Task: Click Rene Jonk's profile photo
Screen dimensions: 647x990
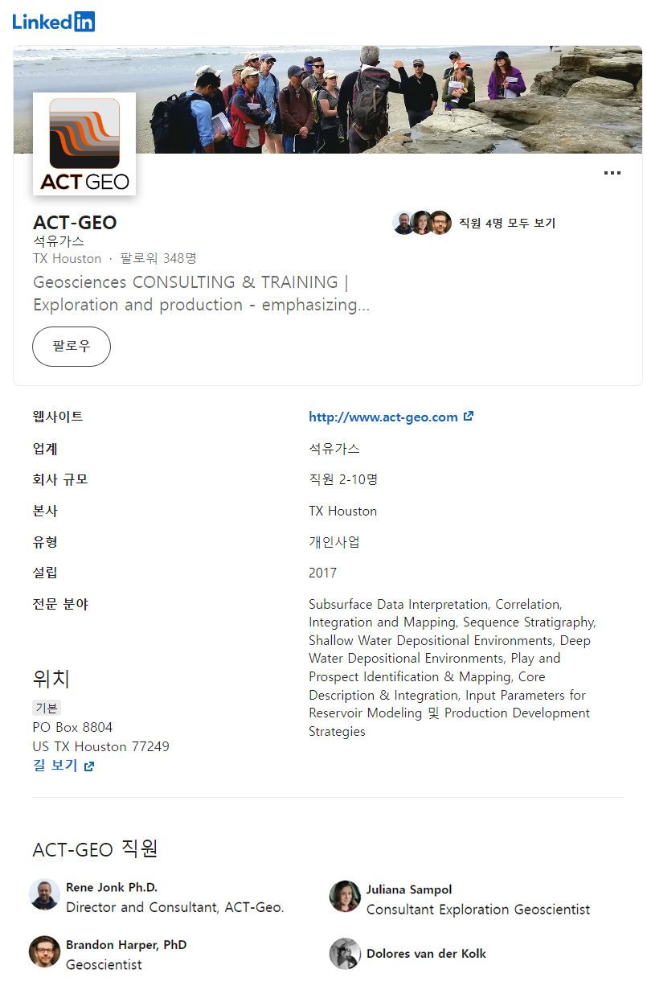Action: (x=46, y=893)
